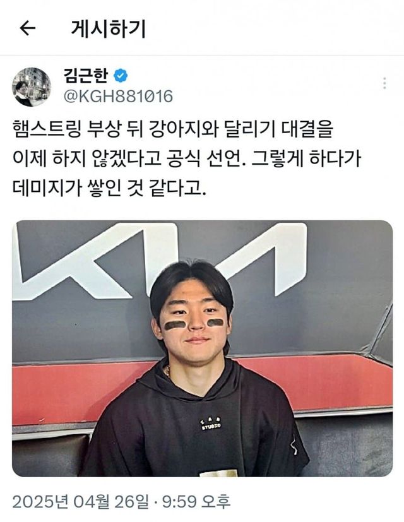Viewport: 404px width, 522px height.
Task: Select tweet line starting with 햄스트링 부상
Action: (x=173, y=129)
